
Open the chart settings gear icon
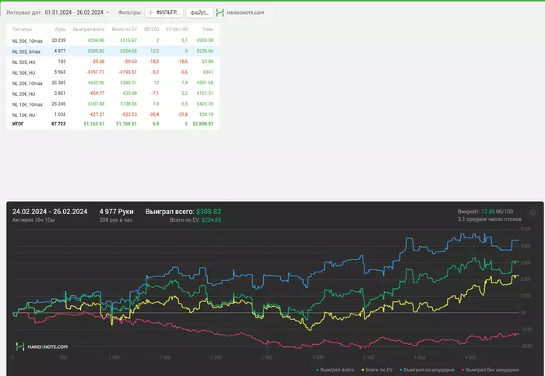point(533,213)
